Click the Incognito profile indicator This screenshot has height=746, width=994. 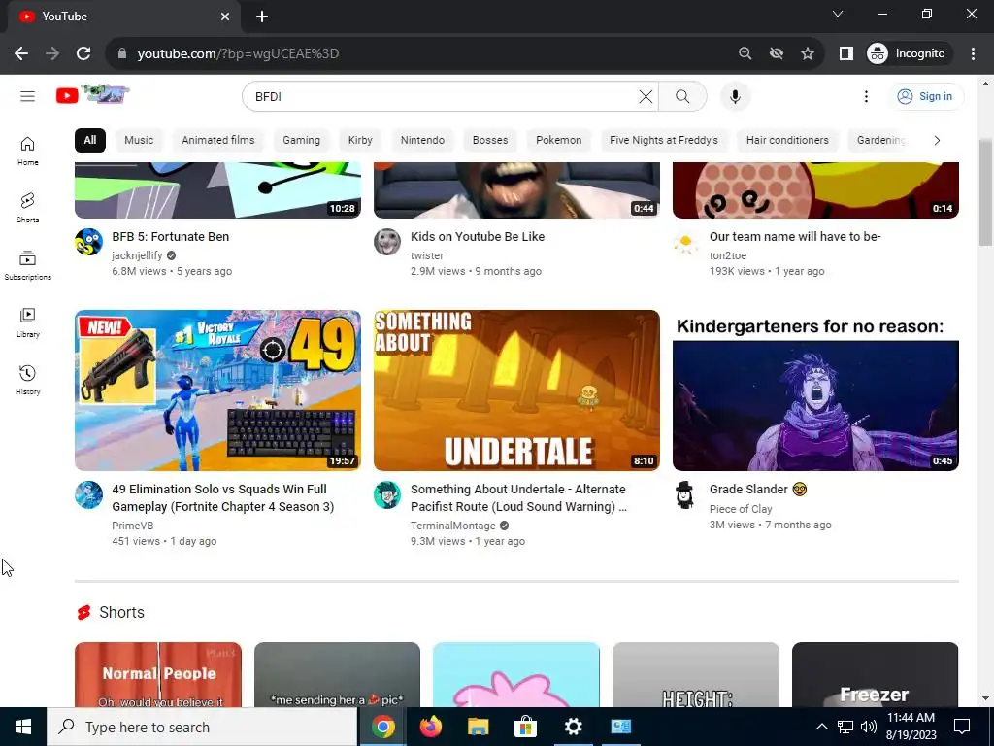(909, 54)
